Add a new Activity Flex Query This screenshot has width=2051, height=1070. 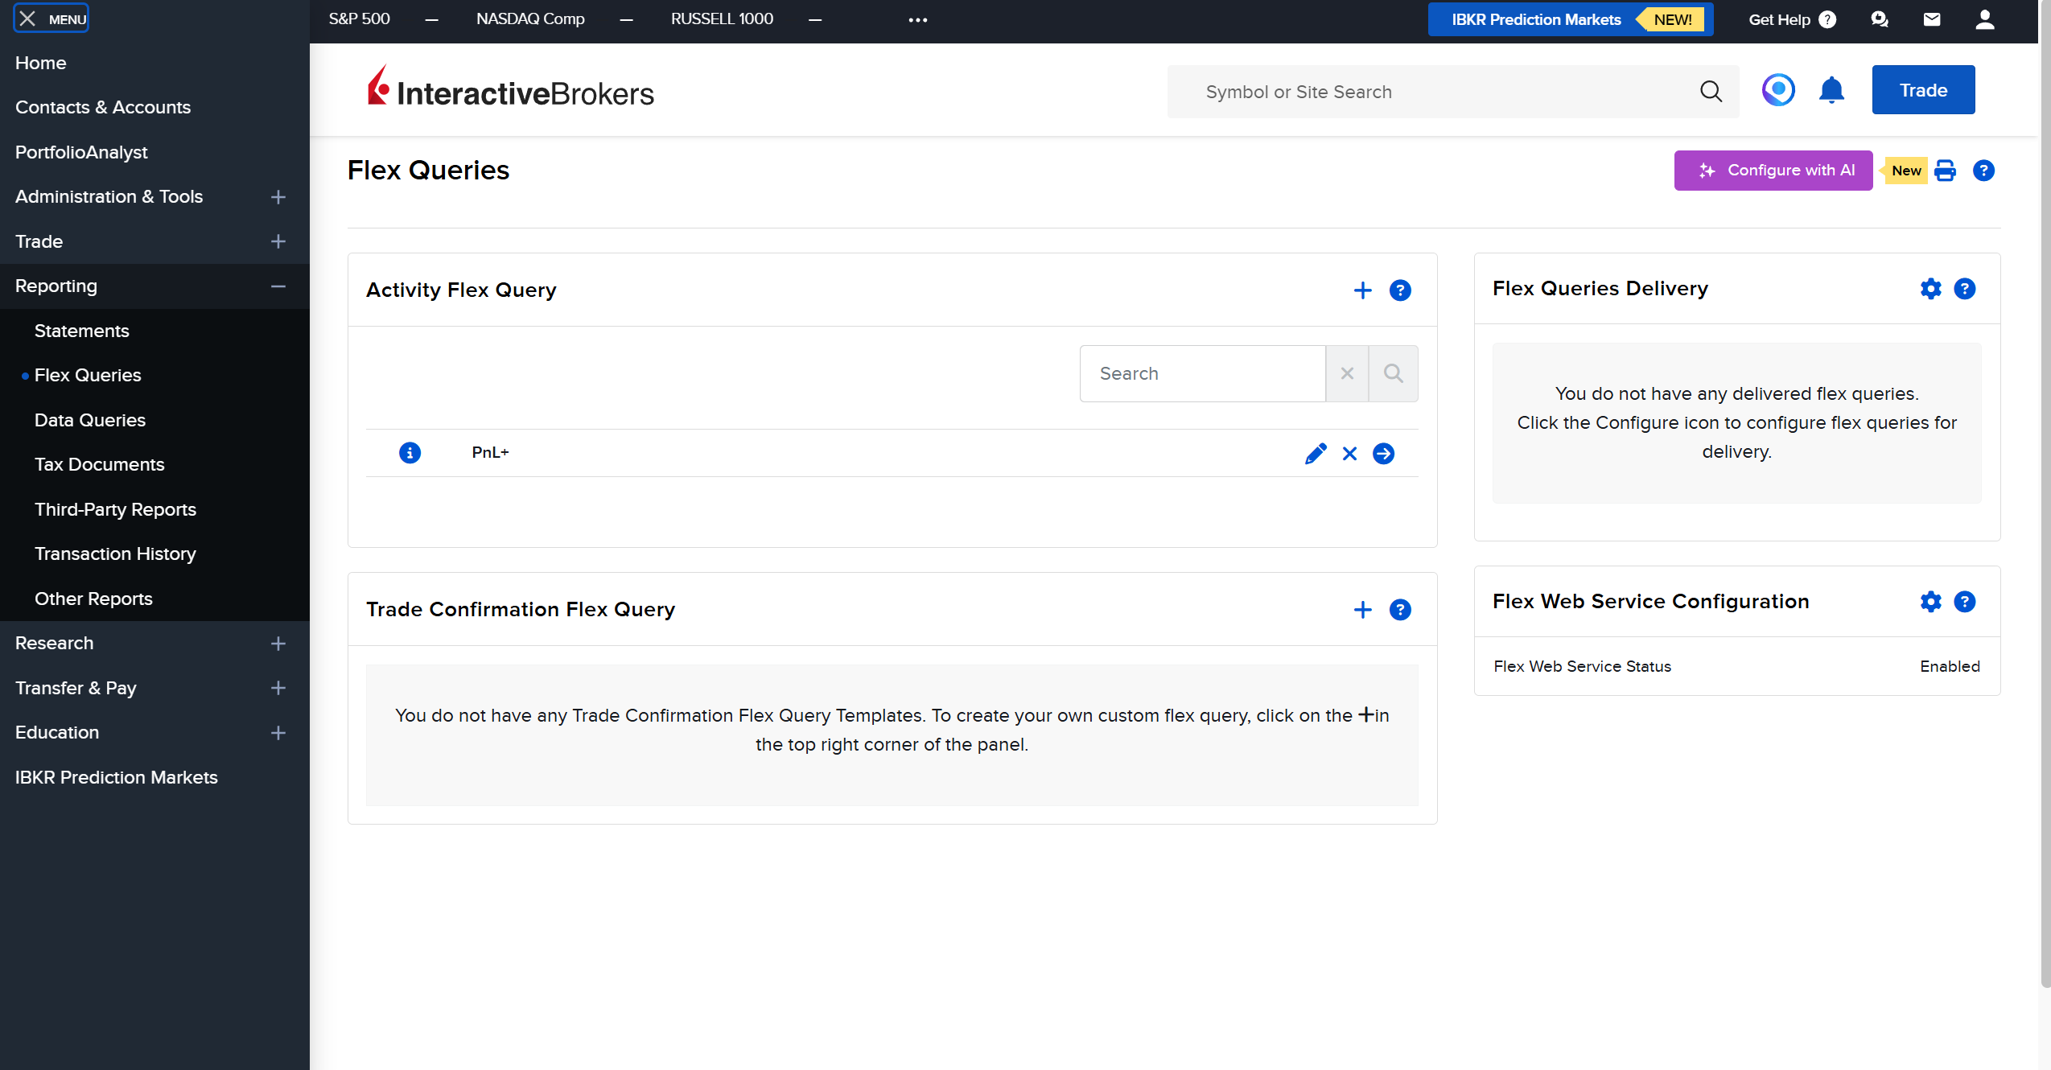[1363, 290]
